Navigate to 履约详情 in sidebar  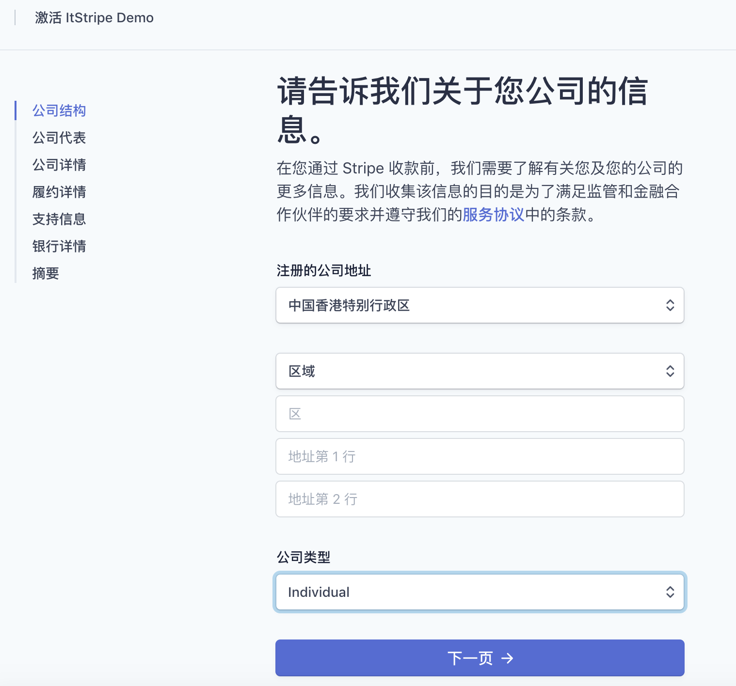pyautogui.click(x=59, y=192)
